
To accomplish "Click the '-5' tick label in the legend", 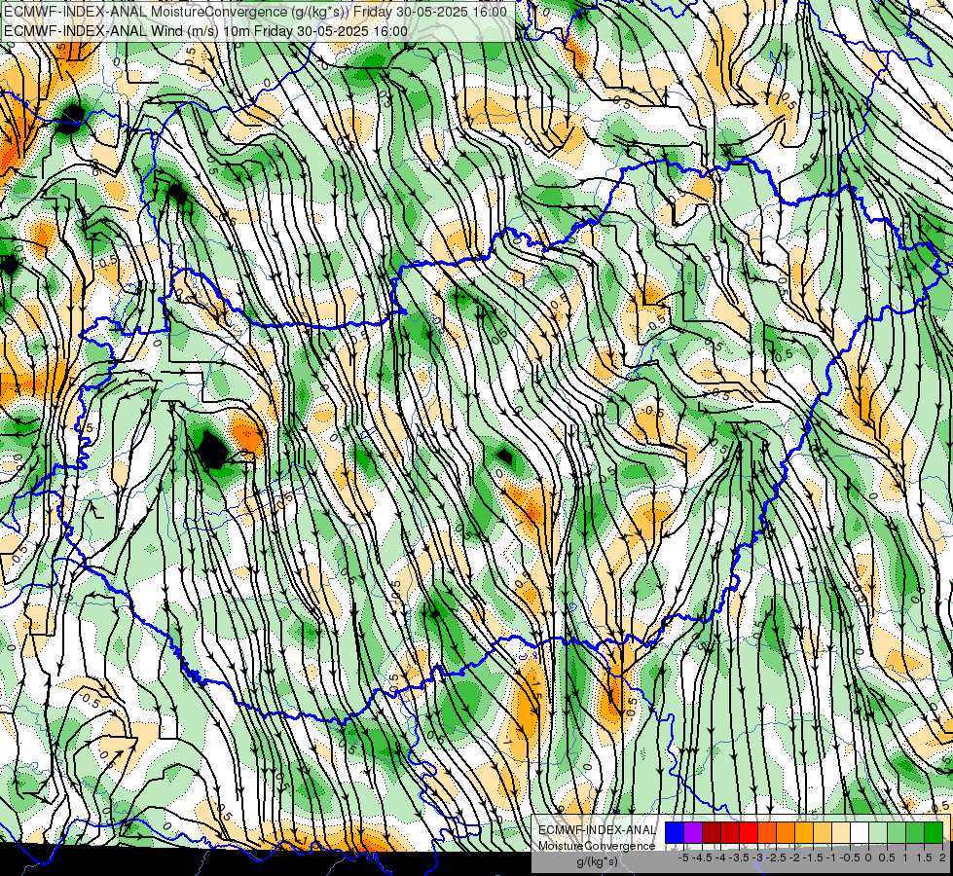I will pos(683,858).
